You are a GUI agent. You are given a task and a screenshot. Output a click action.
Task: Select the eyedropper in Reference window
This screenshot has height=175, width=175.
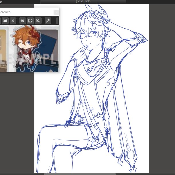coord(48,21)
